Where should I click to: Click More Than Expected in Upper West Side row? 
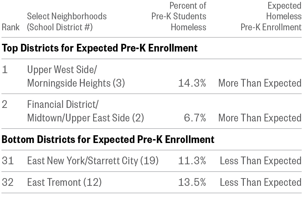pyautogui.click(x=260, y=83)
